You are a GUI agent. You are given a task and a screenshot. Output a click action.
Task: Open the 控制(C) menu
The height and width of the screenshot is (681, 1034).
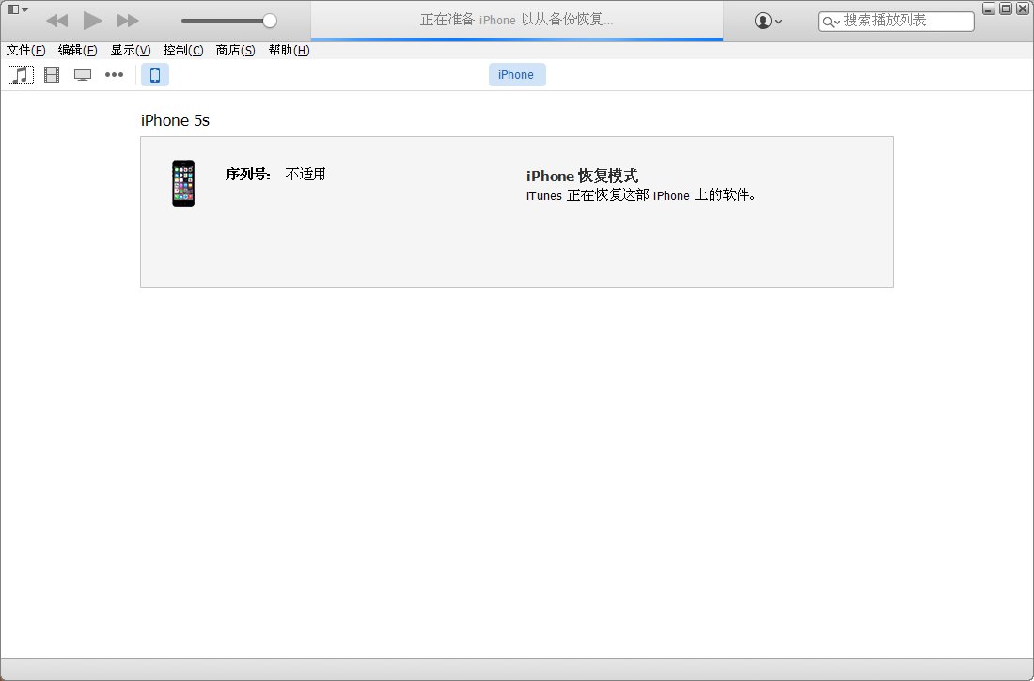(182, 51)
